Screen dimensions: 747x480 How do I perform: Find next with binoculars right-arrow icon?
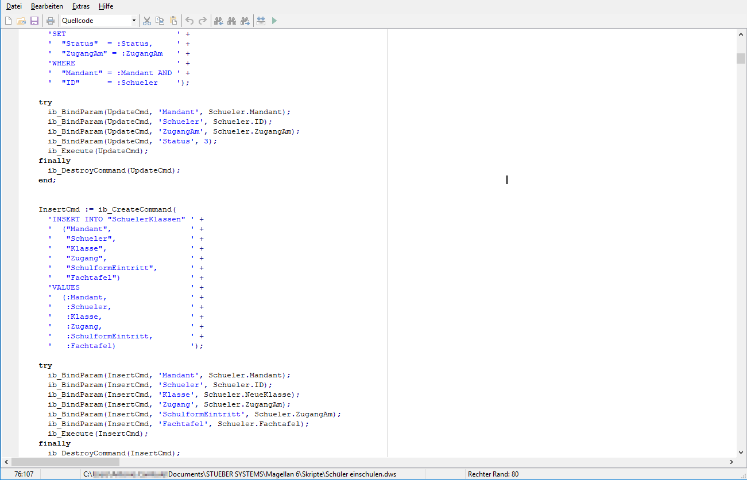tap(245, 21)
